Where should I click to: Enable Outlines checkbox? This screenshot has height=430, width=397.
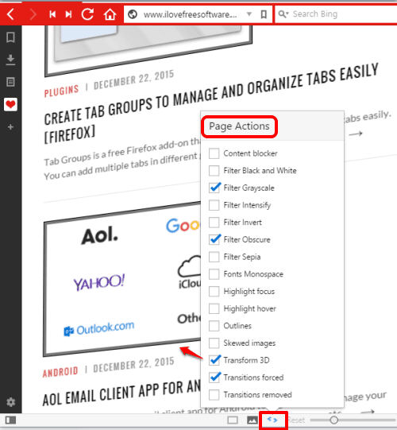coord(214,326)
